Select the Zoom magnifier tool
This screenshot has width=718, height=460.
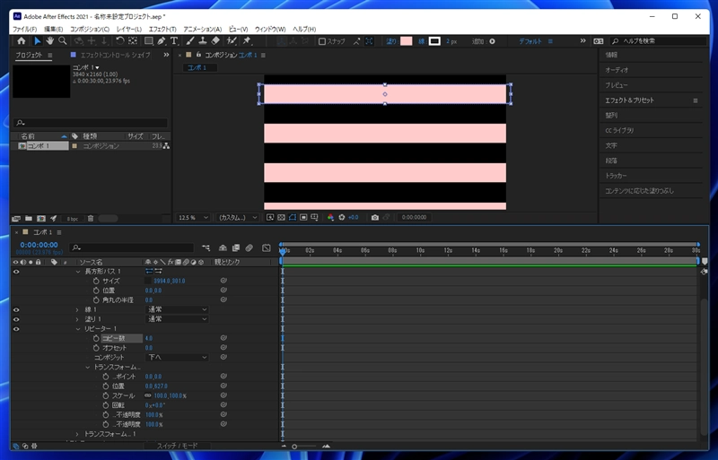[63, 41]
